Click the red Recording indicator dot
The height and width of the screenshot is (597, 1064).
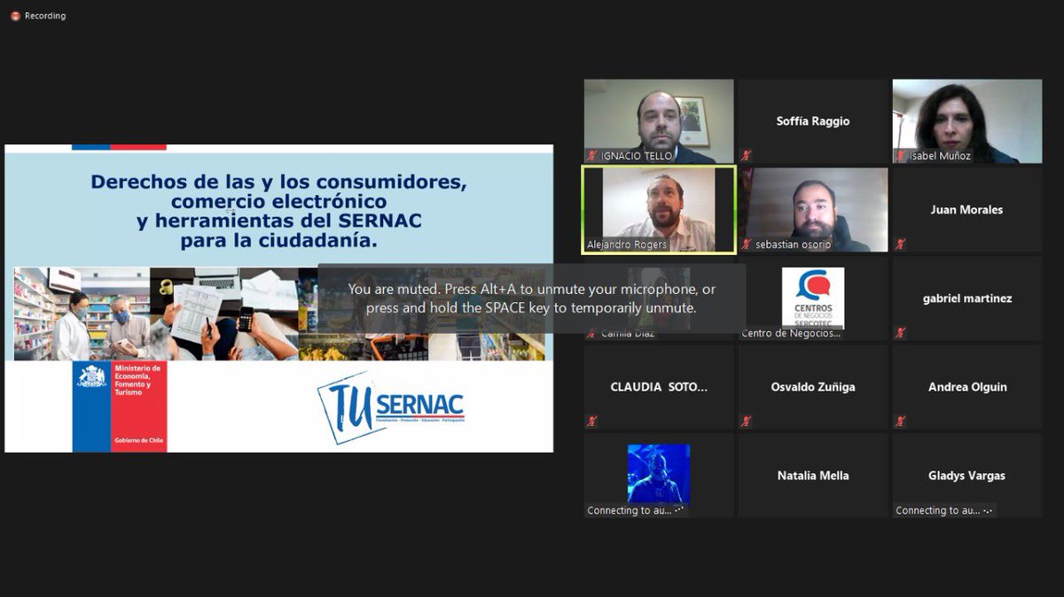[15, 16]
